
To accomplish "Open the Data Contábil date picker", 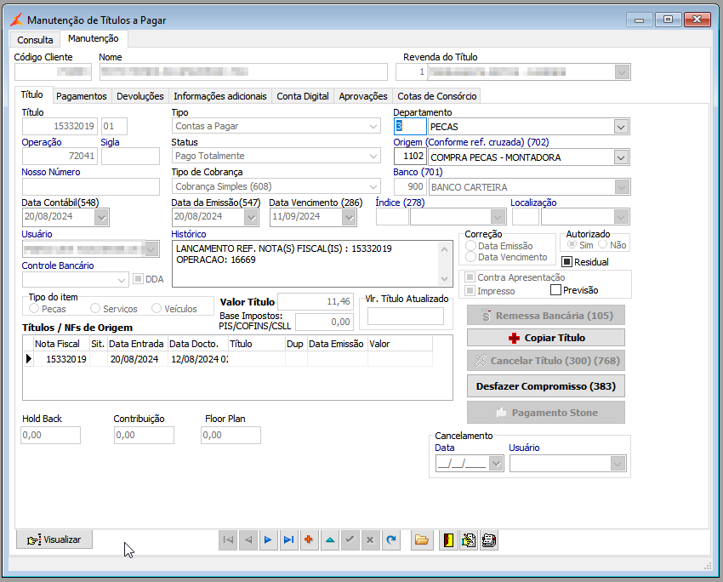I will (x=102, y=218).
